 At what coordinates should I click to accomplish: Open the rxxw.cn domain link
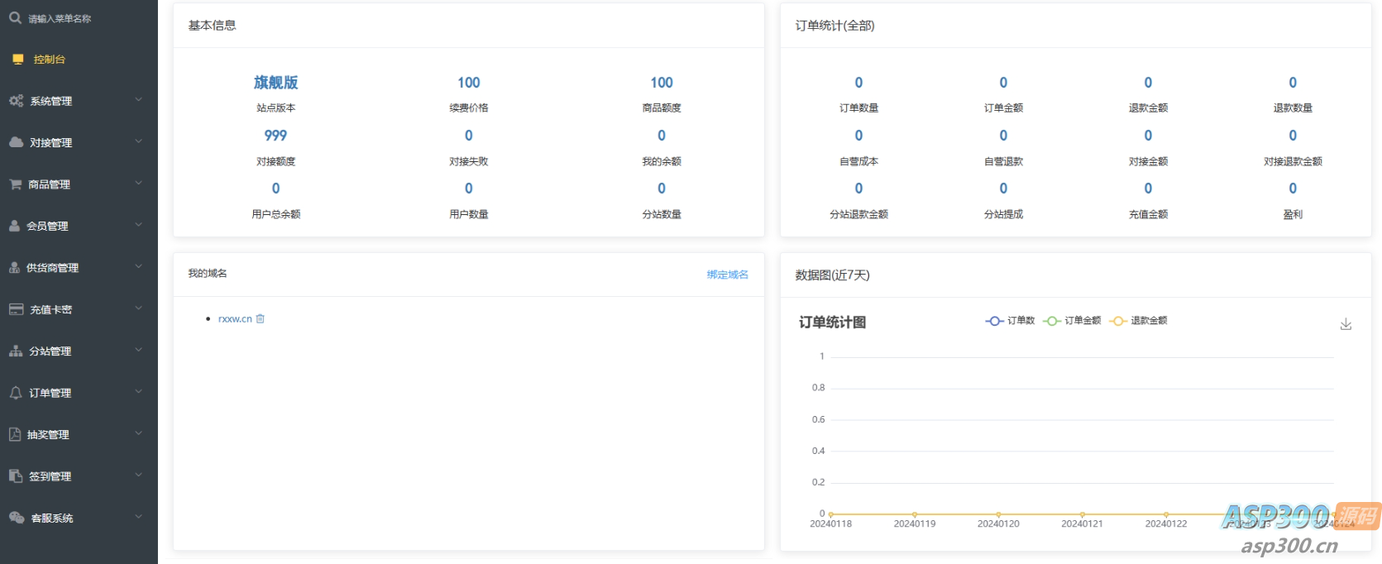point(235,319)
